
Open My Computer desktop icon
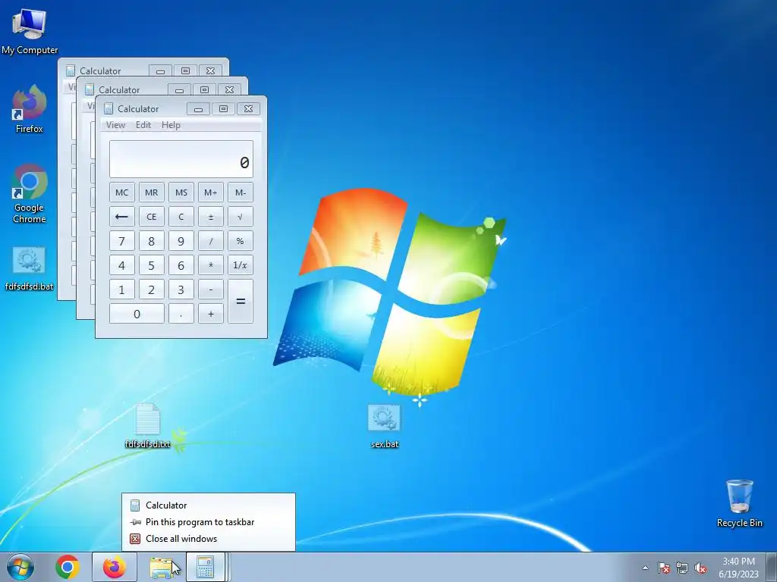[x=30, y=31]
